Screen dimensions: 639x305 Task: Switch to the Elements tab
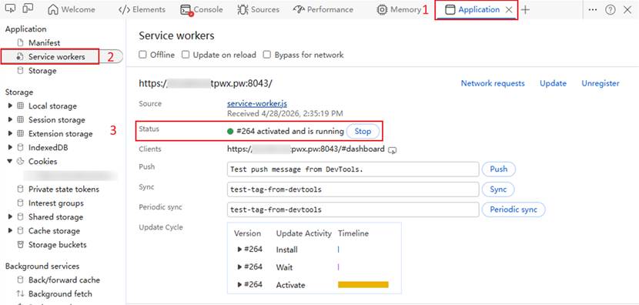(142, 10)
